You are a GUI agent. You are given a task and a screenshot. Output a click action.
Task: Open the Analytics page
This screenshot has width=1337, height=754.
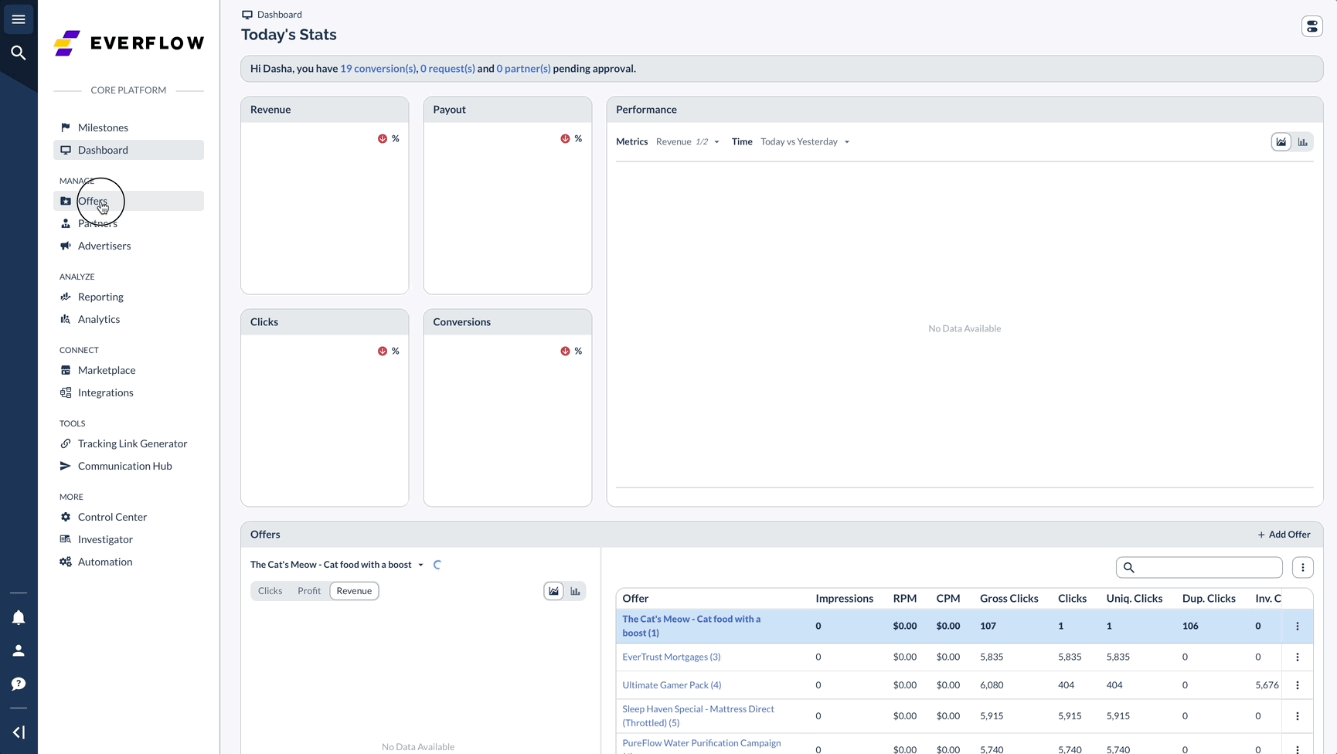128,319
